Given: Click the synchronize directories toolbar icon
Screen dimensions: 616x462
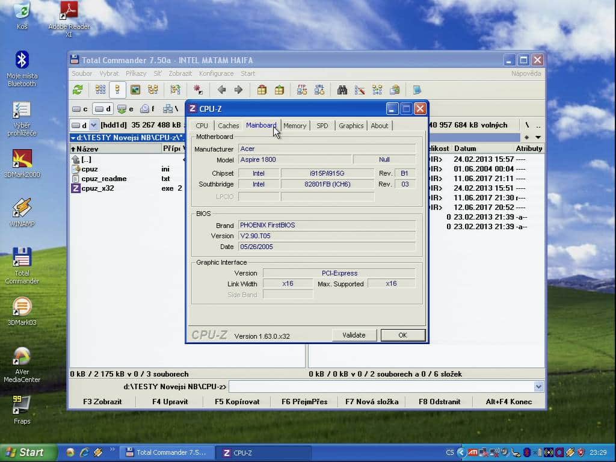Looking at the screenshot, I should tap(377, 90).
